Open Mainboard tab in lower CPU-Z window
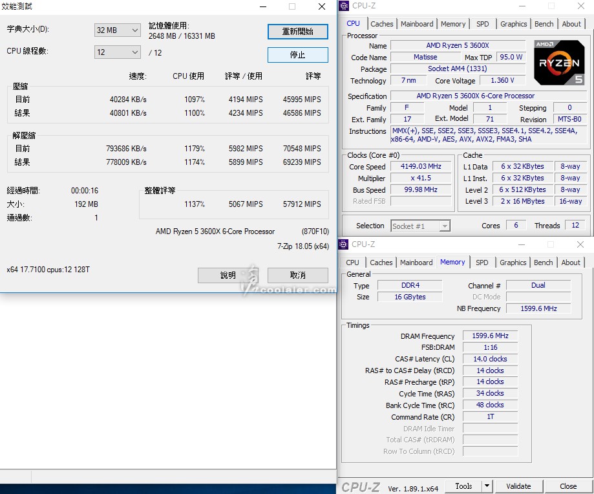The width and height of the screenshot is (594, 494). click(x=416, y=263)
